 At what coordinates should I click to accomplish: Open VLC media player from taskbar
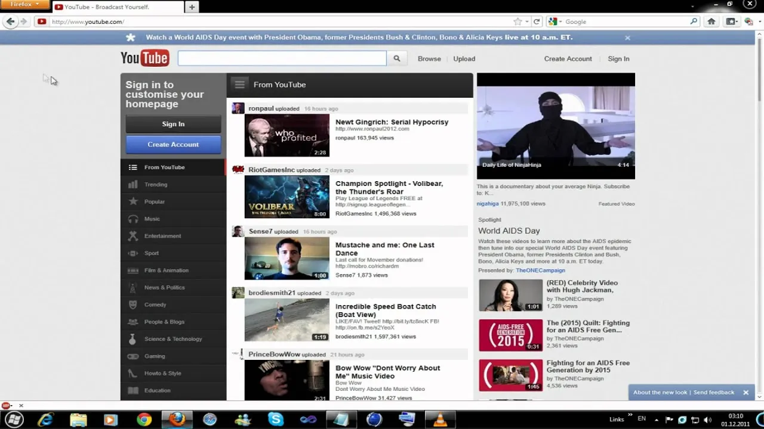[440, 419]
